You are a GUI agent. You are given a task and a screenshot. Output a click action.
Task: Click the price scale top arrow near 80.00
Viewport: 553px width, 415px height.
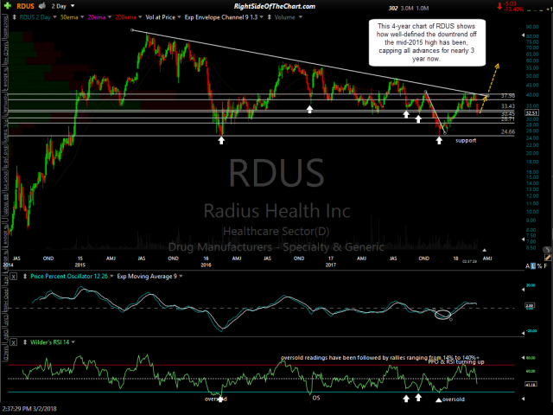[524, 35]
